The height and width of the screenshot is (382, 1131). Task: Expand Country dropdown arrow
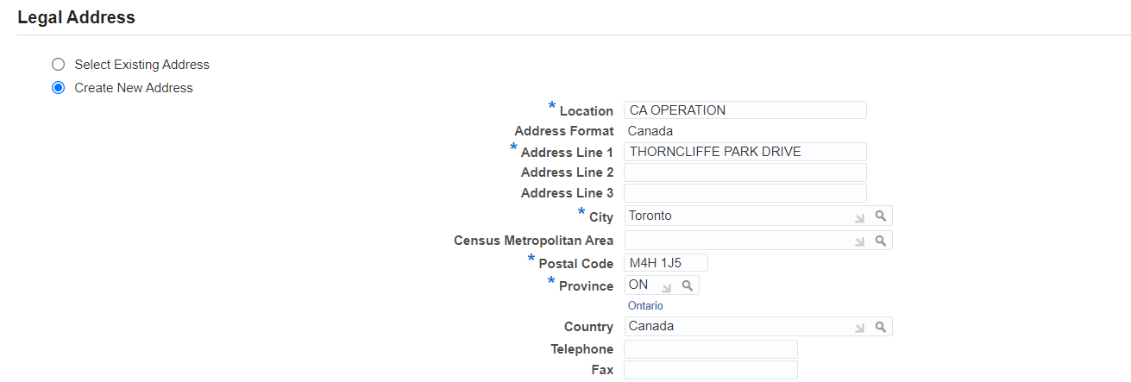[860, 328]
